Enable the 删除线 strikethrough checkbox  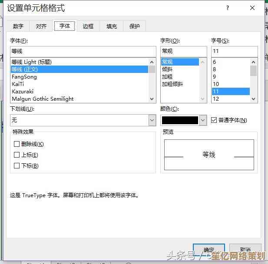tap(17, 144)
